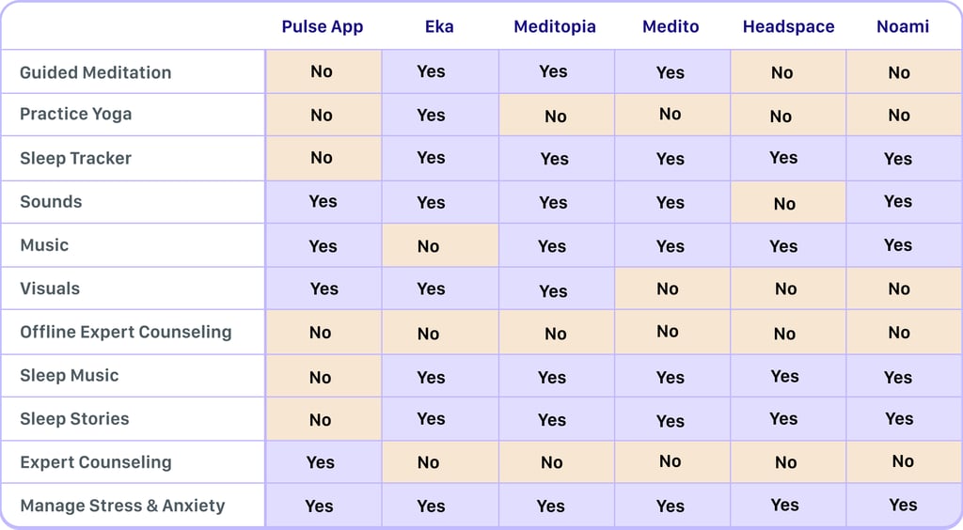Select the Sounds row label
963x530 pixels.
[x=51, y=201]
